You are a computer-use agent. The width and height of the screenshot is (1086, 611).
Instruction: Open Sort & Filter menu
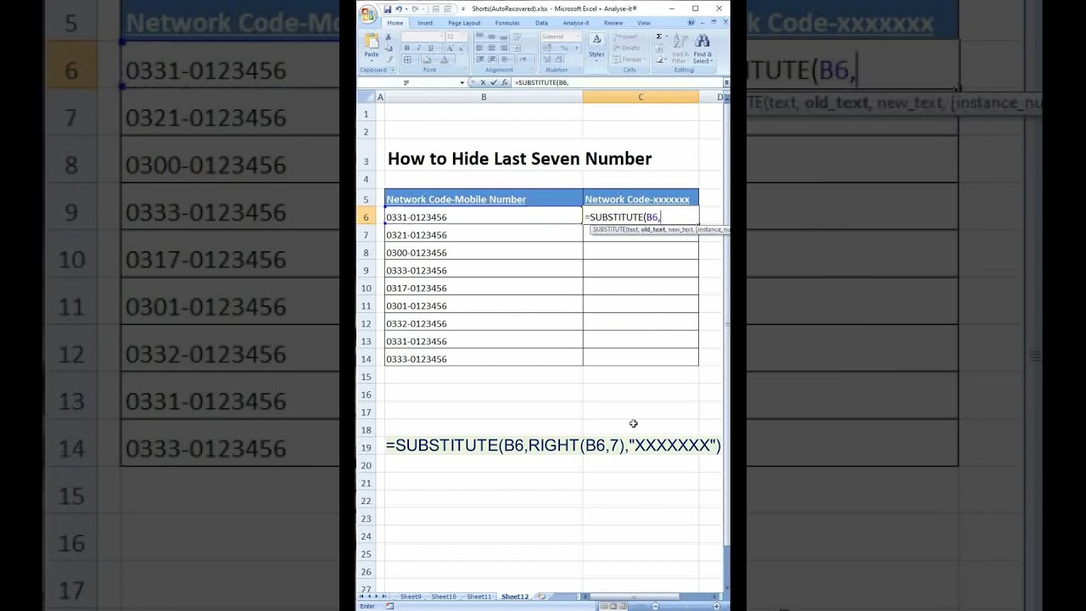(680, 48)
